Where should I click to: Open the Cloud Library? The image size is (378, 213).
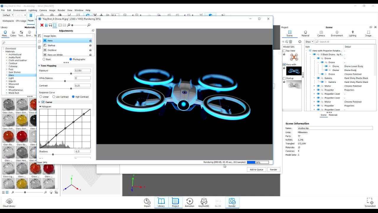9,203
